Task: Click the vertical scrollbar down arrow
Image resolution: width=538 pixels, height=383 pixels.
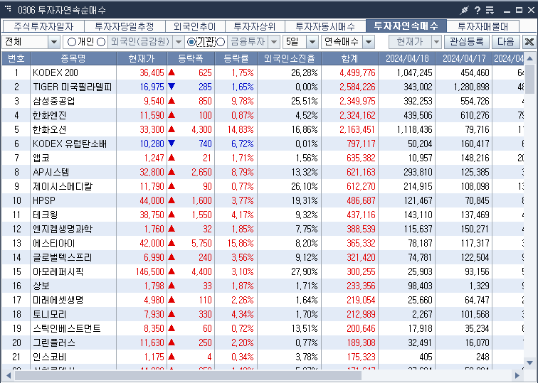Action: click(x=529, y=362)
